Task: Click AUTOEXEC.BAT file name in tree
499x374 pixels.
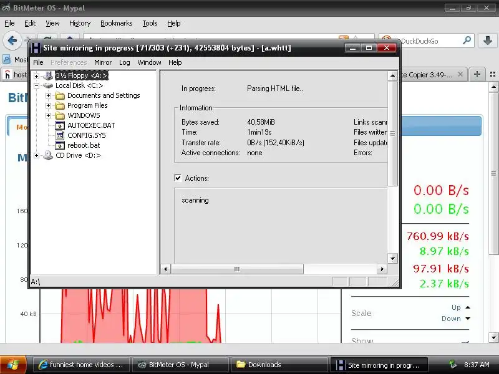Action: pyautogui.click(x=91, y=125)
